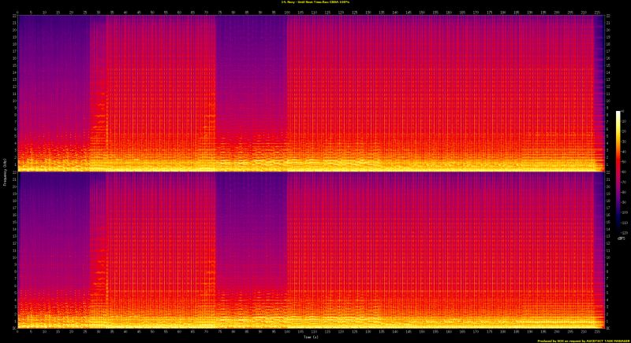Image resolution: width=631 pixels, height=343 pixels.
Task: Click the white top of the color scale
Action: 618,113
